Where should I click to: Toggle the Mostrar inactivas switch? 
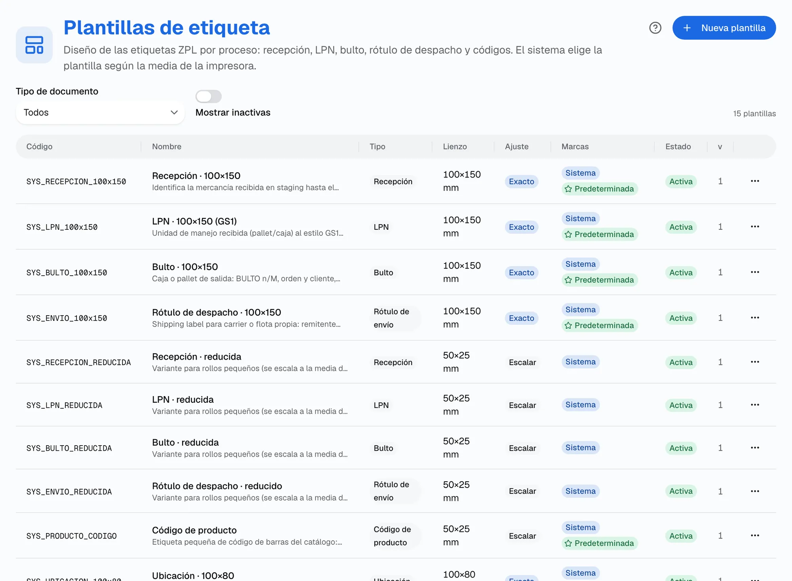[208, 96]
